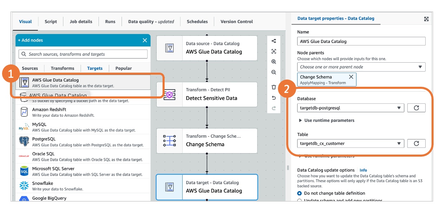Click the fit view canvas icon

coord(274,51)
